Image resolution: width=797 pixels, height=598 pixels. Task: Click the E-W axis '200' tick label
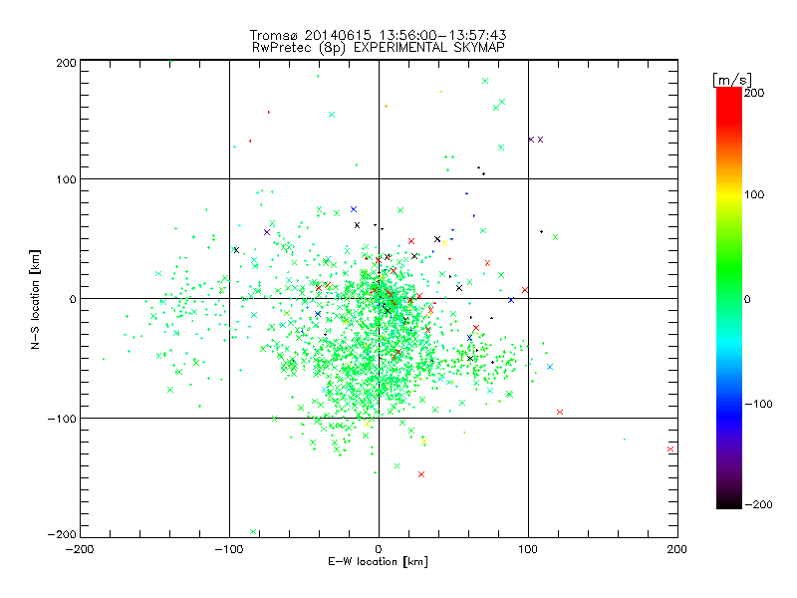pos(676,549)
